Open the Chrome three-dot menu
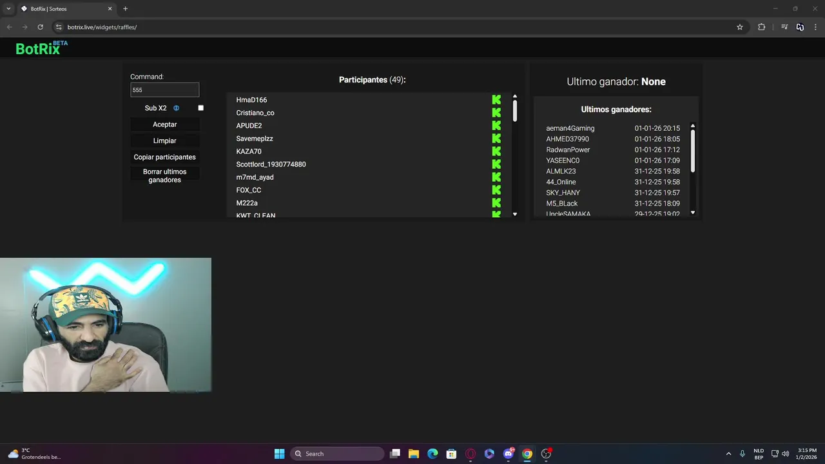The image size is (825, 464). 816,27
